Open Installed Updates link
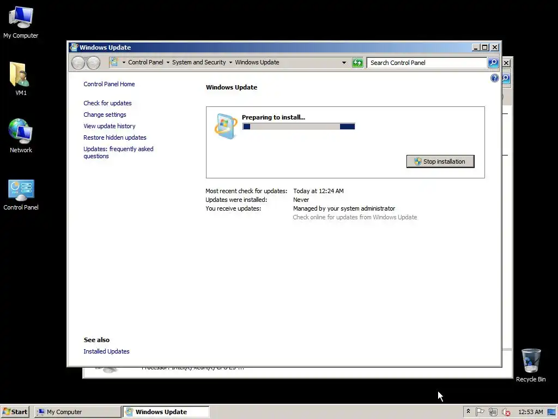This screenshot has width=558, height=419. point(106,351)
